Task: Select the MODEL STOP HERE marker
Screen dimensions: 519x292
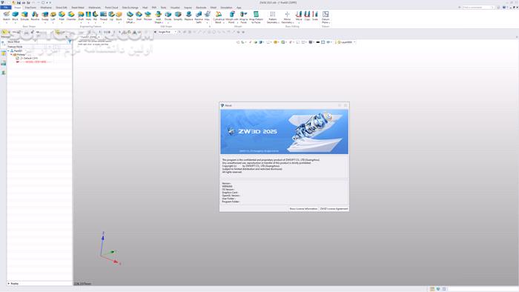Action: click(x=36, y=62)
